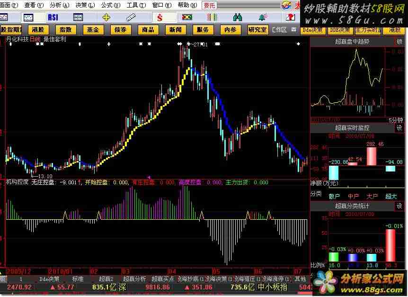This screenshot has width=408, height=297.
Task: Open the 画面(P) menu
Action: point(9,5)
